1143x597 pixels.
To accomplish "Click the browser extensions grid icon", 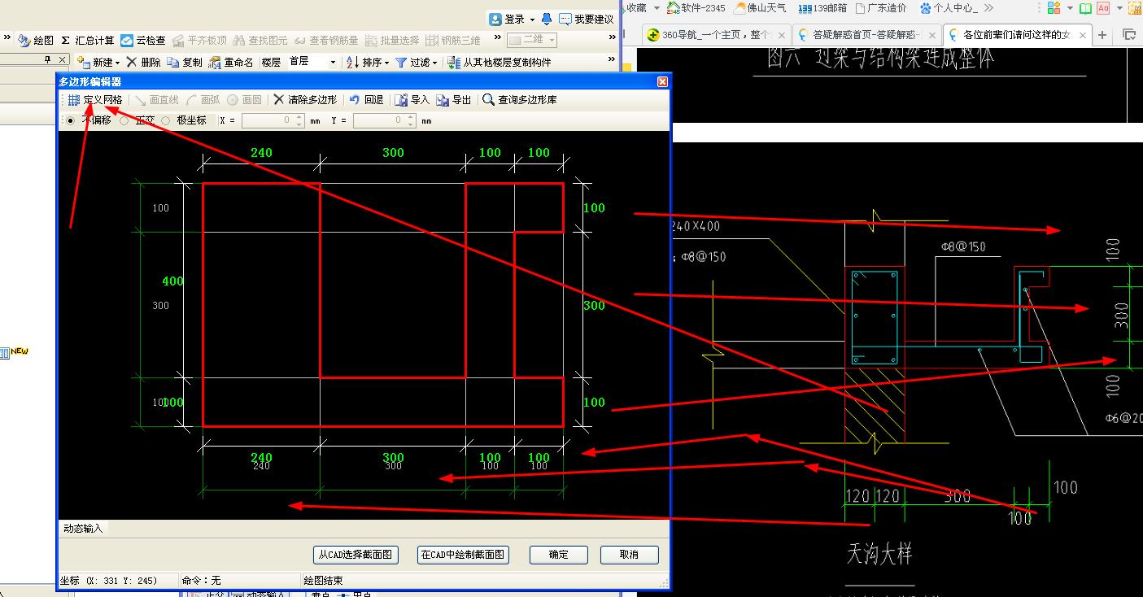I will point(1054,8).
